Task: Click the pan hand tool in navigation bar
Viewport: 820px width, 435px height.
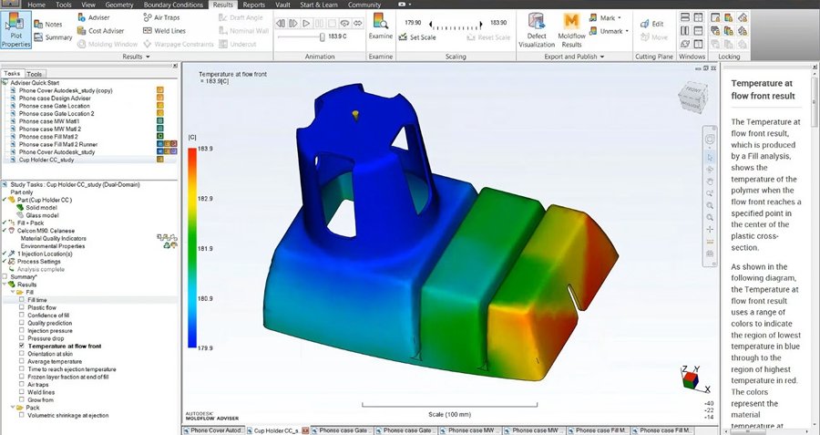Action: point(710,181)
